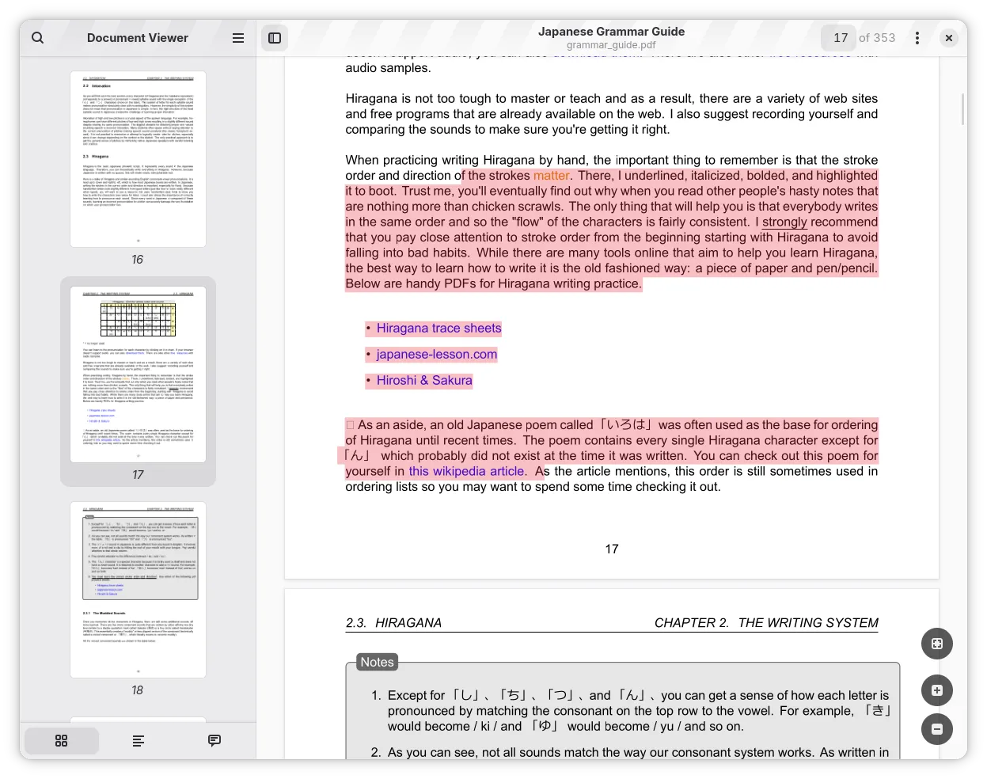Select page 18 thumbnail
987x779 pixels.
[138, 589]
